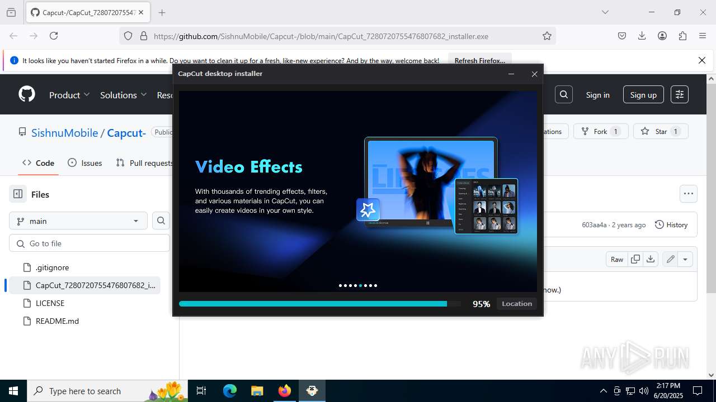This screenshot has width=716, height=402.
Task: Open GitHub search magnifier icon
Action: 564,94
